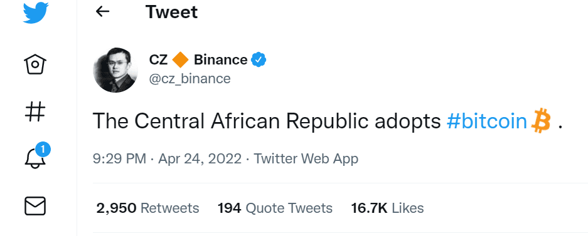Viewport: 588px width, 236px height.
Task: Open the @cz_binance handle
Action: (x=190, y=79)
